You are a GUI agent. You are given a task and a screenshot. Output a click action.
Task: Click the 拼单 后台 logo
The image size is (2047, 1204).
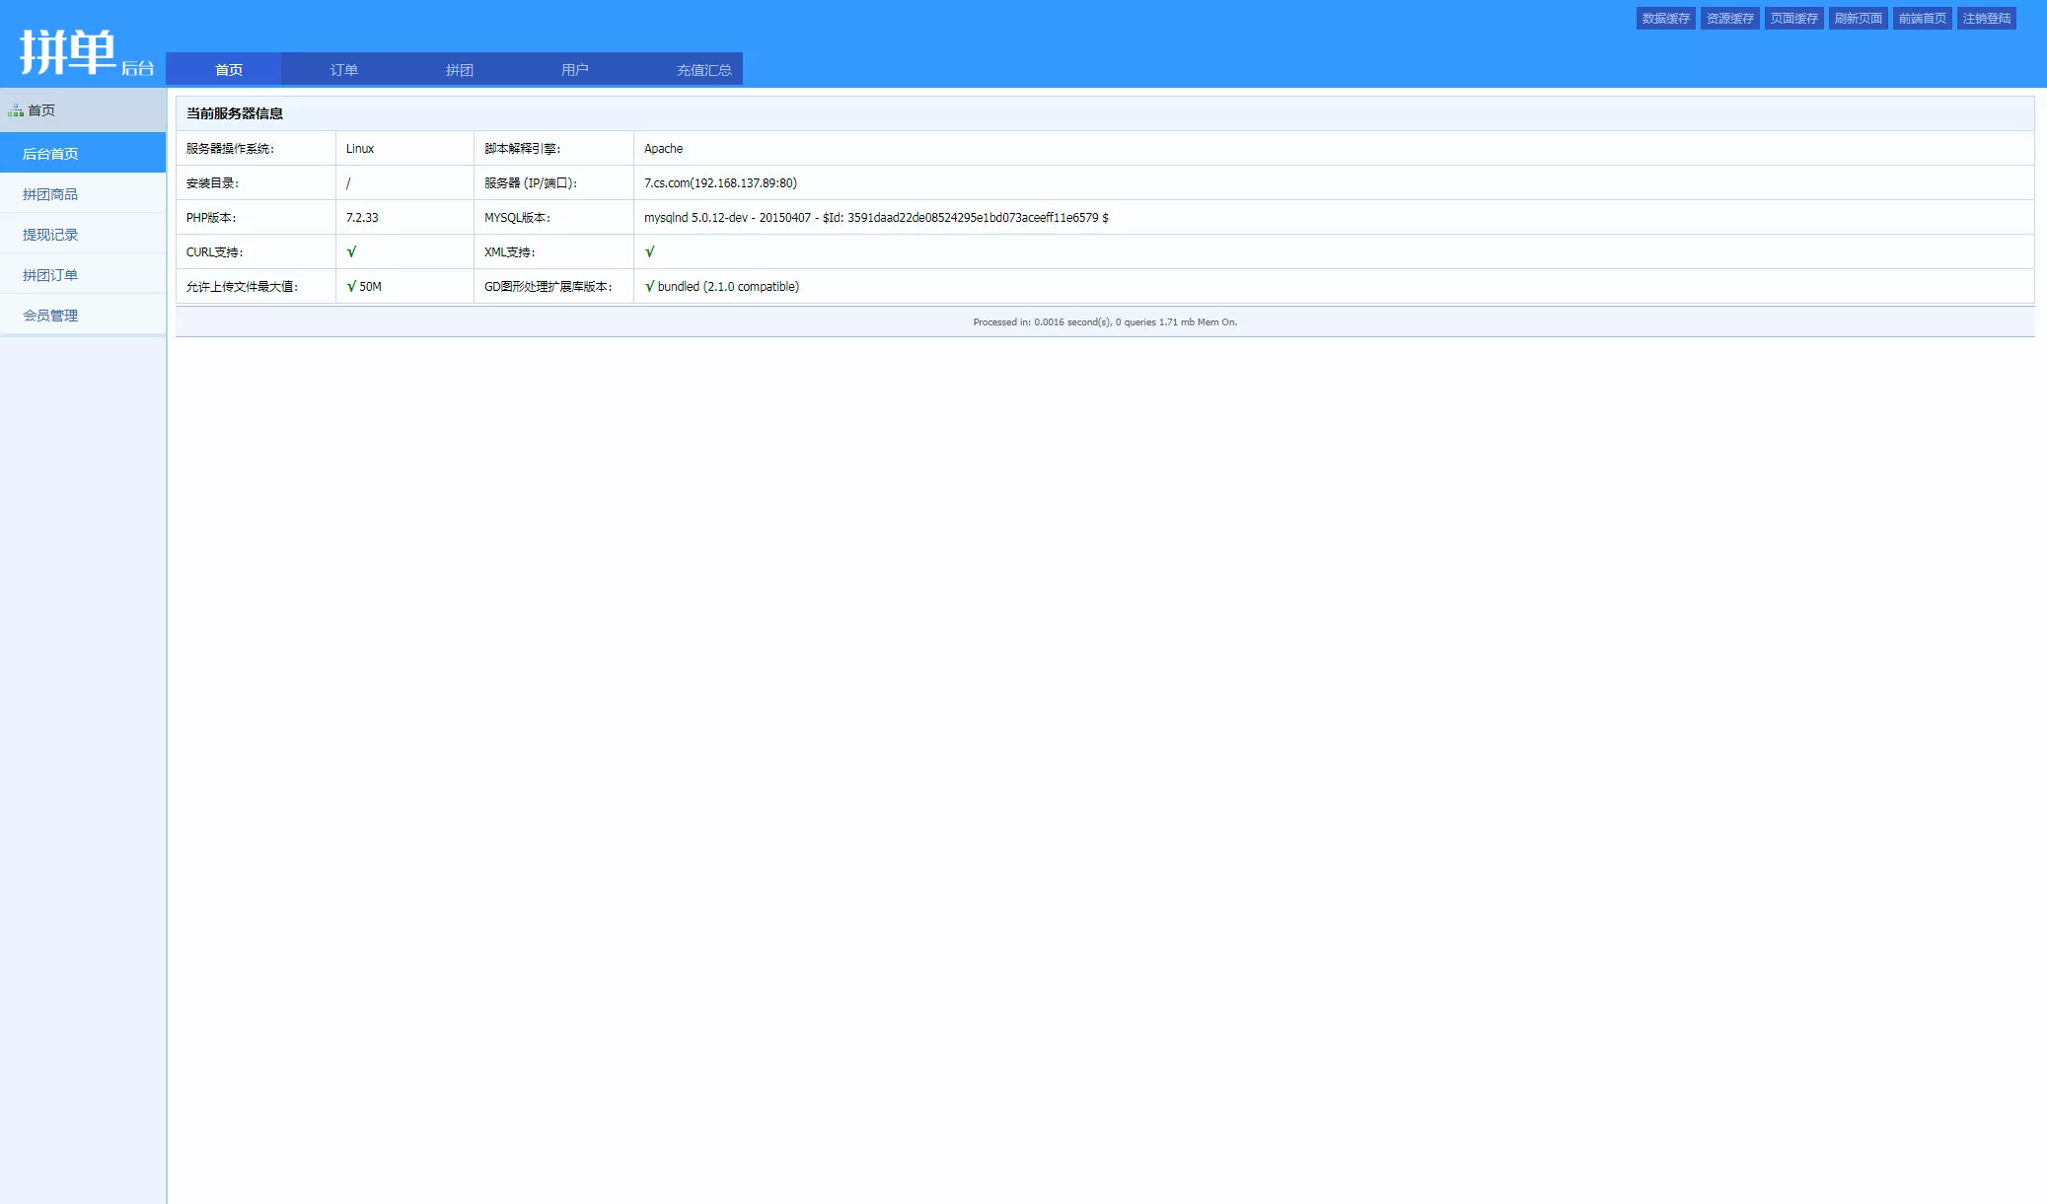(87, 52)
